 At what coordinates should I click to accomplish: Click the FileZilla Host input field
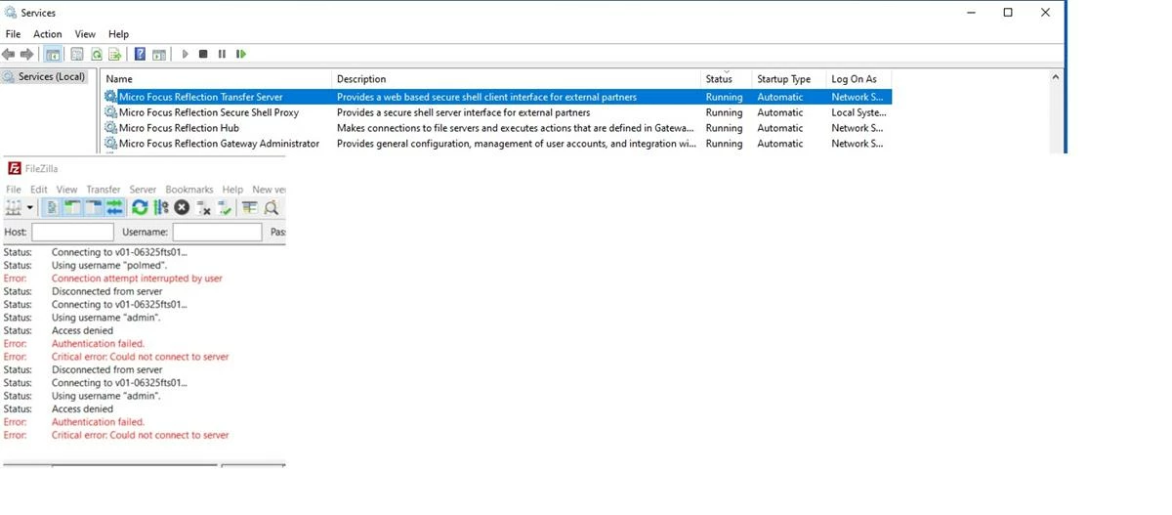(x=72, y=232)
